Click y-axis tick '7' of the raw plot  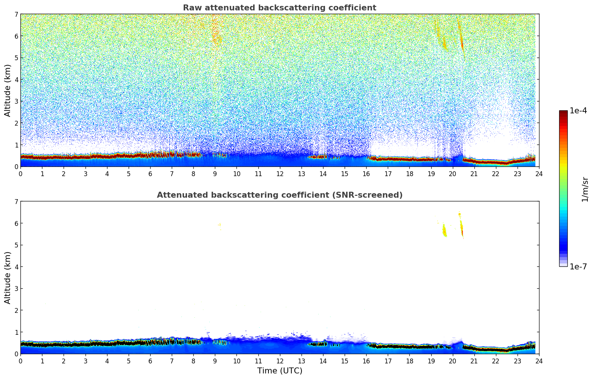pyautogui.click(x=16, y=14)
